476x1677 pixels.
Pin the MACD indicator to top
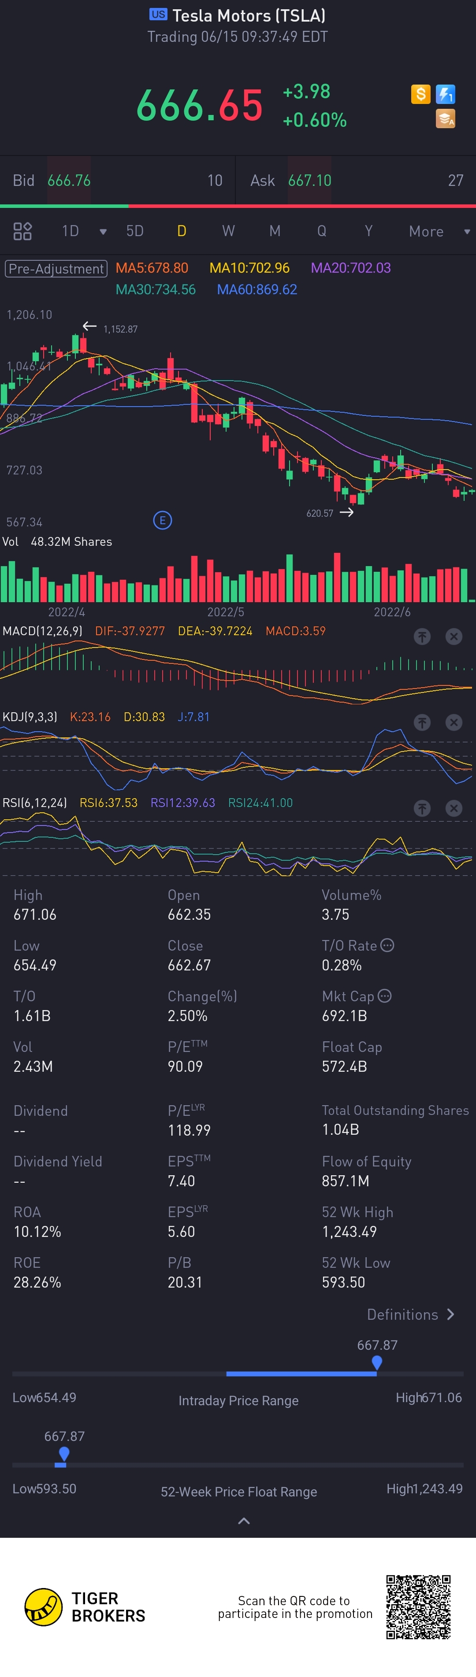point(422,636)
